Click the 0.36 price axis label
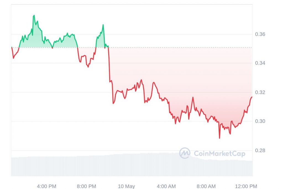This screenshot has height=189, width=283. [260, 34]
